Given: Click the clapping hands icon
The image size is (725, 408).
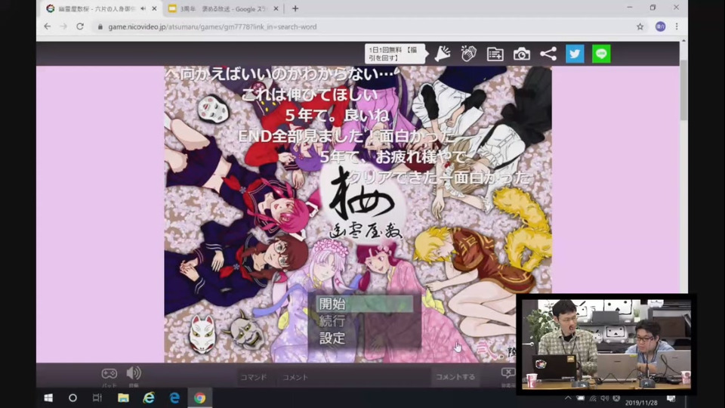Looking at the screenshot, I should coord(468,54).
